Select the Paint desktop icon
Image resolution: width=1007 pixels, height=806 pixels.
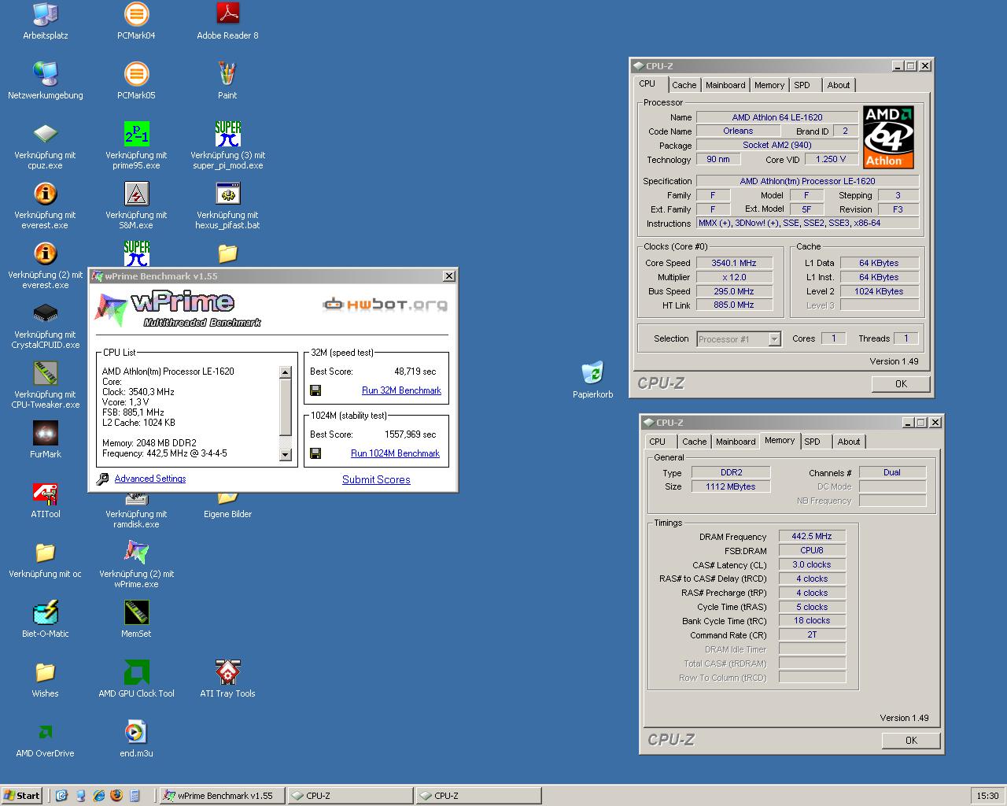tap(227, 74)
